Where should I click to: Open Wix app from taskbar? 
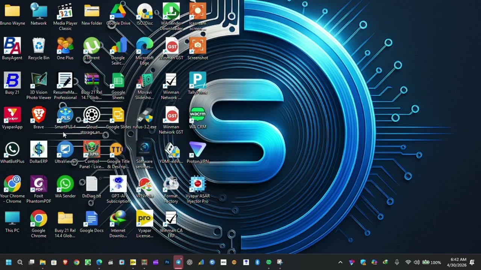223,262
